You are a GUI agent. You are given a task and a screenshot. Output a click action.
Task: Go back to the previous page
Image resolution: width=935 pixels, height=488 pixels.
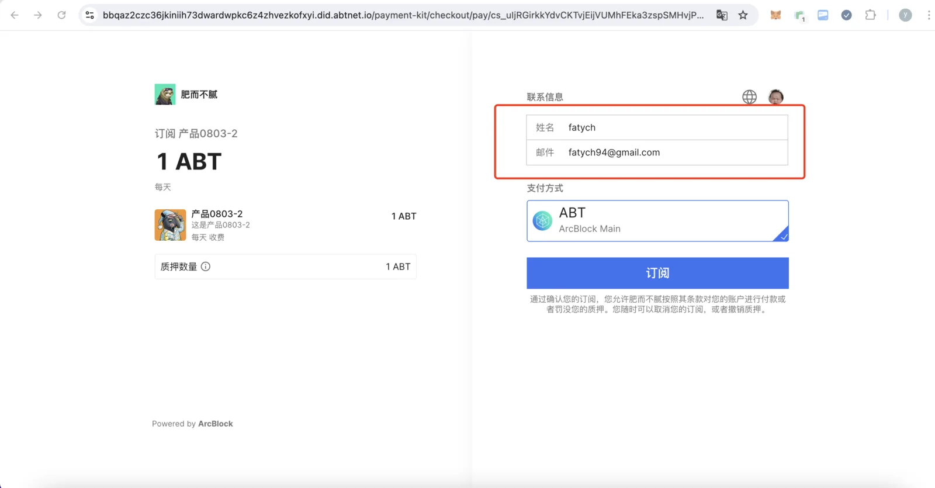15,15
